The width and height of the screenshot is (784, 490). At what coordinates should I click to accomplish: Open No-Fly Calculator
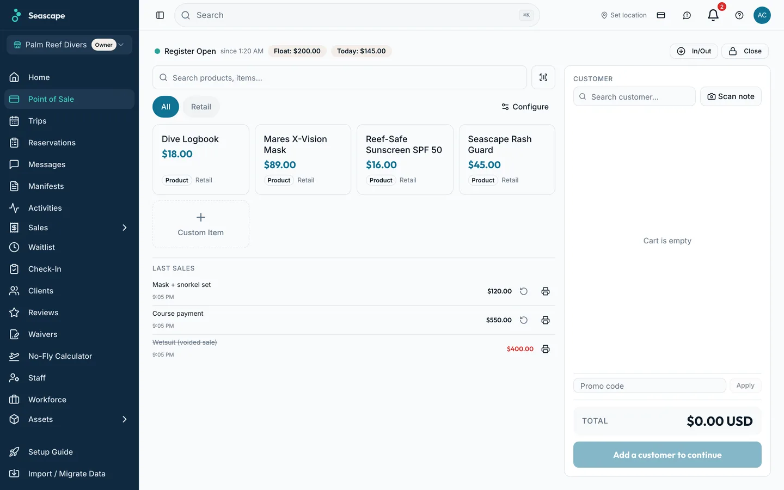click(x=69, y=356)
